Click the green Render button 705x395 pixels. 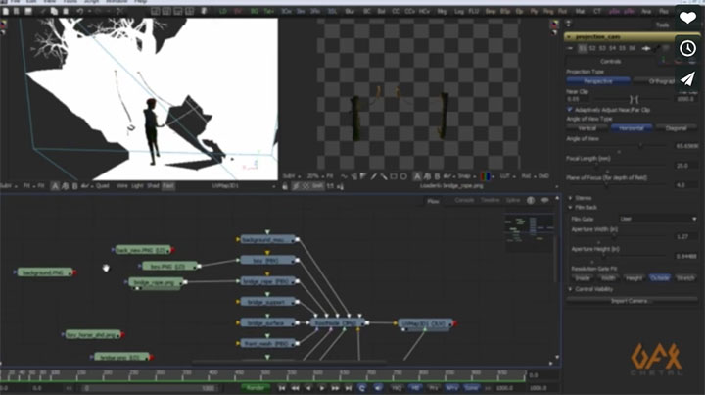256,388
